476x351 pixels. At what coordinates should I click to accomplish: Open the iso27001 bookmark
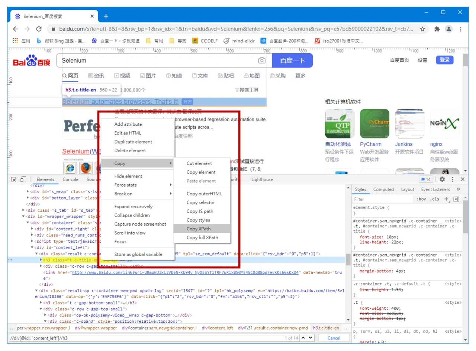coord(338,41)
